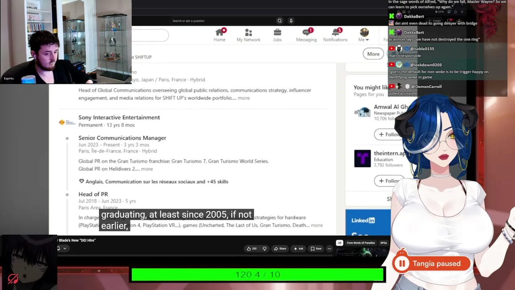Expand 'more' on Global PR Helldivers description
515x290 pixels.
point(147,169)
